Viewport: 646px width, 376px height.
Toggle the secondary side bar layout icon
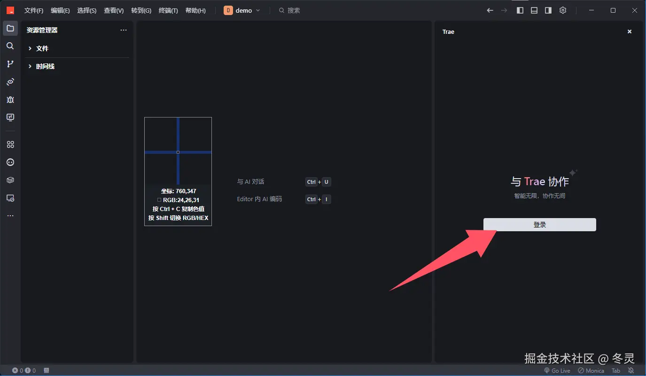[x=548, y=10]
